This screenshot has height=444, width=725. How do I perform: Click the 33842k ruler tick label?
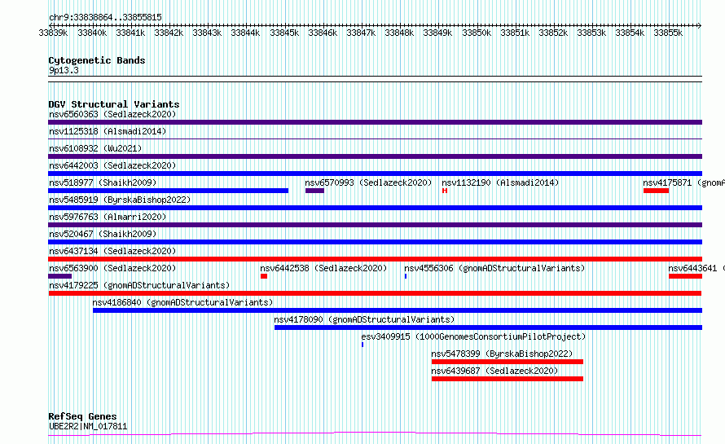point(169,33)
